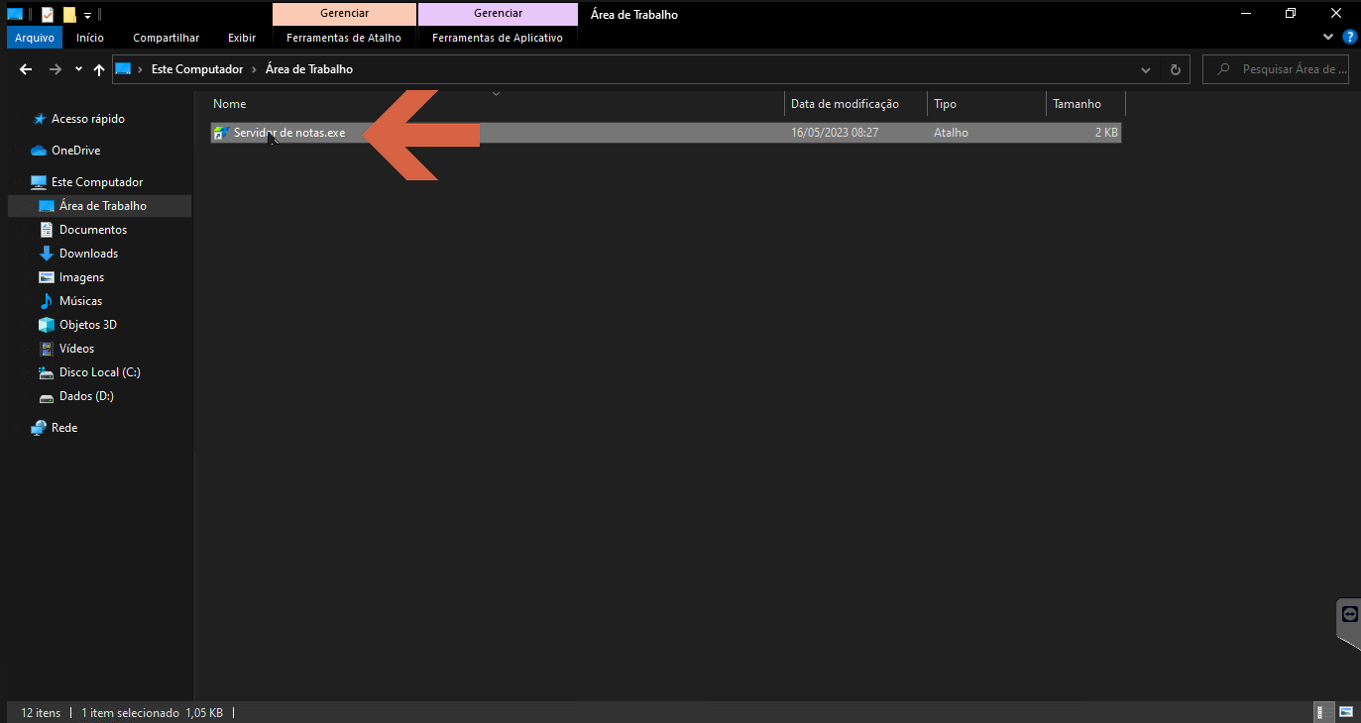Click the Músicas note icon
The image size is (1361, 723).
46,301
